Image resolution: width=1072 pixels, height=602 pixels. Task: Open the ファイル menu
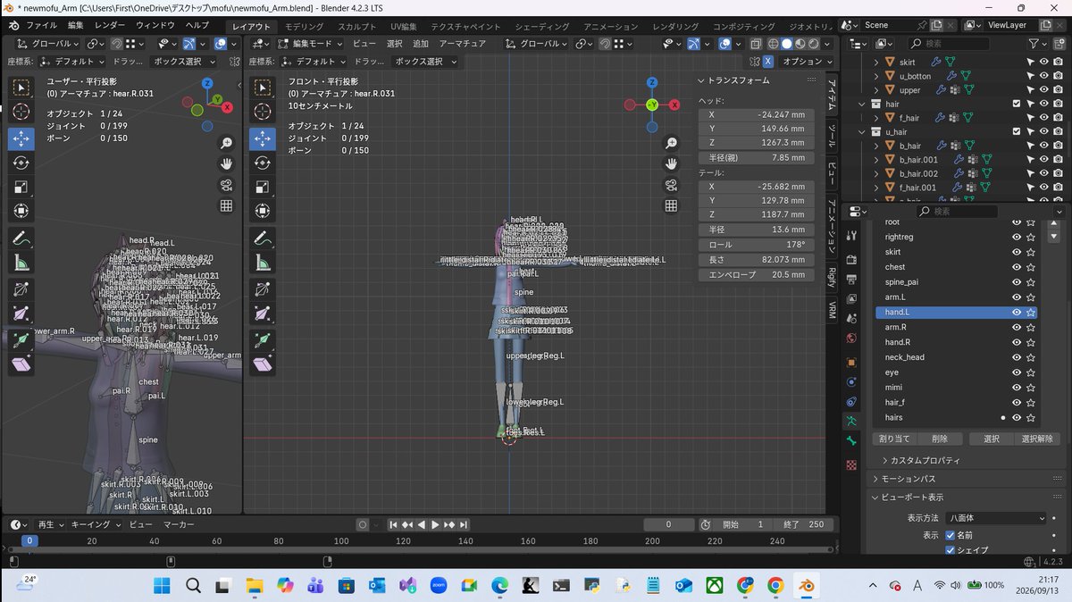pyautogui.click(x=41, y=26)
